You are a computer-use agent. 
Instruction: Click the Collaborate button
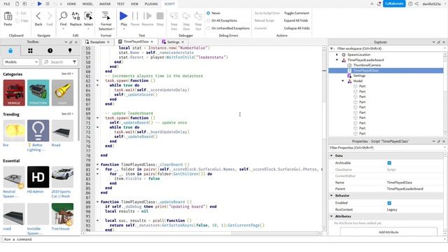pos(394,3)
